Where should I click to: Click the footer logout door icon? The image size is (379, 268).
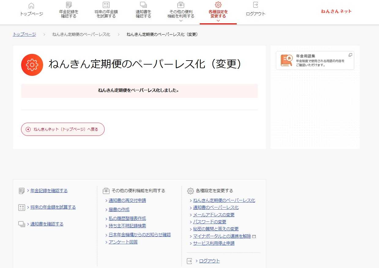[x=190, y=261]
